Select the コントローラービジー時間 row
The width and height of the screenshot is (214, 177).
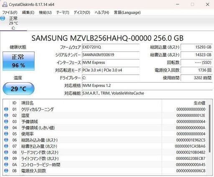(105, 164)
